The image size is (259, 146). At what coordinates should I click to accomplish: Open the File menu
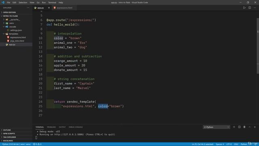click(8, 2)
